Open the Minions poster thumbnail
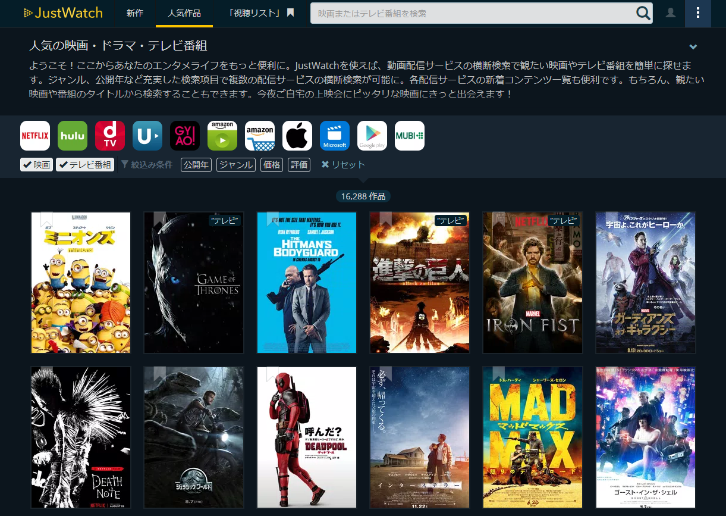 81,283
